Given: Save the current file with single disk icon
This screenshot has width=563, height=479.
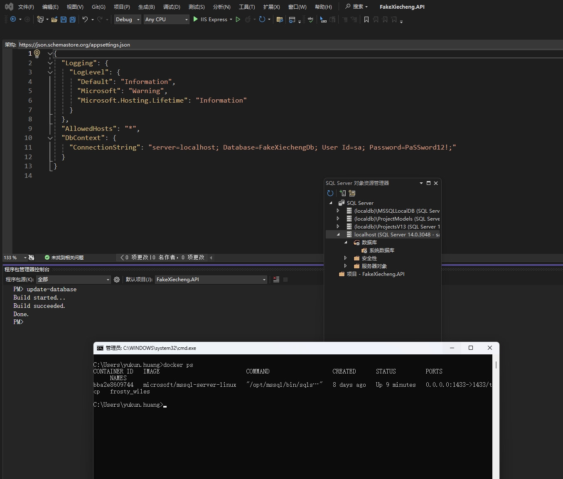Looking at the screenshot, I should [x=64, y=20].
